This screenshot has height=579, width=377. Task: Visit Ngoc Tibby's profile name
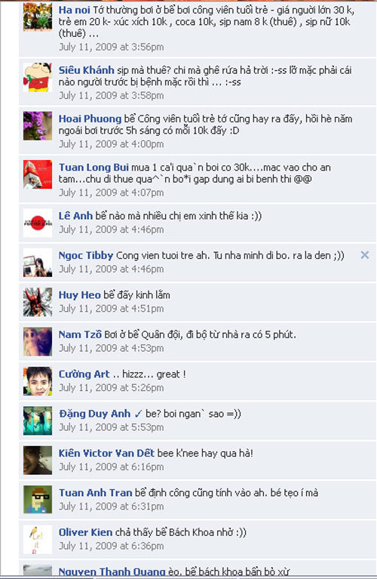(x=86, y=255)
